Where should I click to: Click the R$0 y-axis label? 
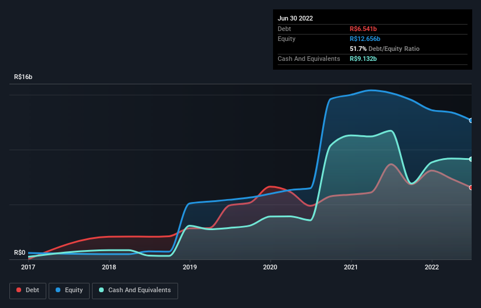point(20,252)
